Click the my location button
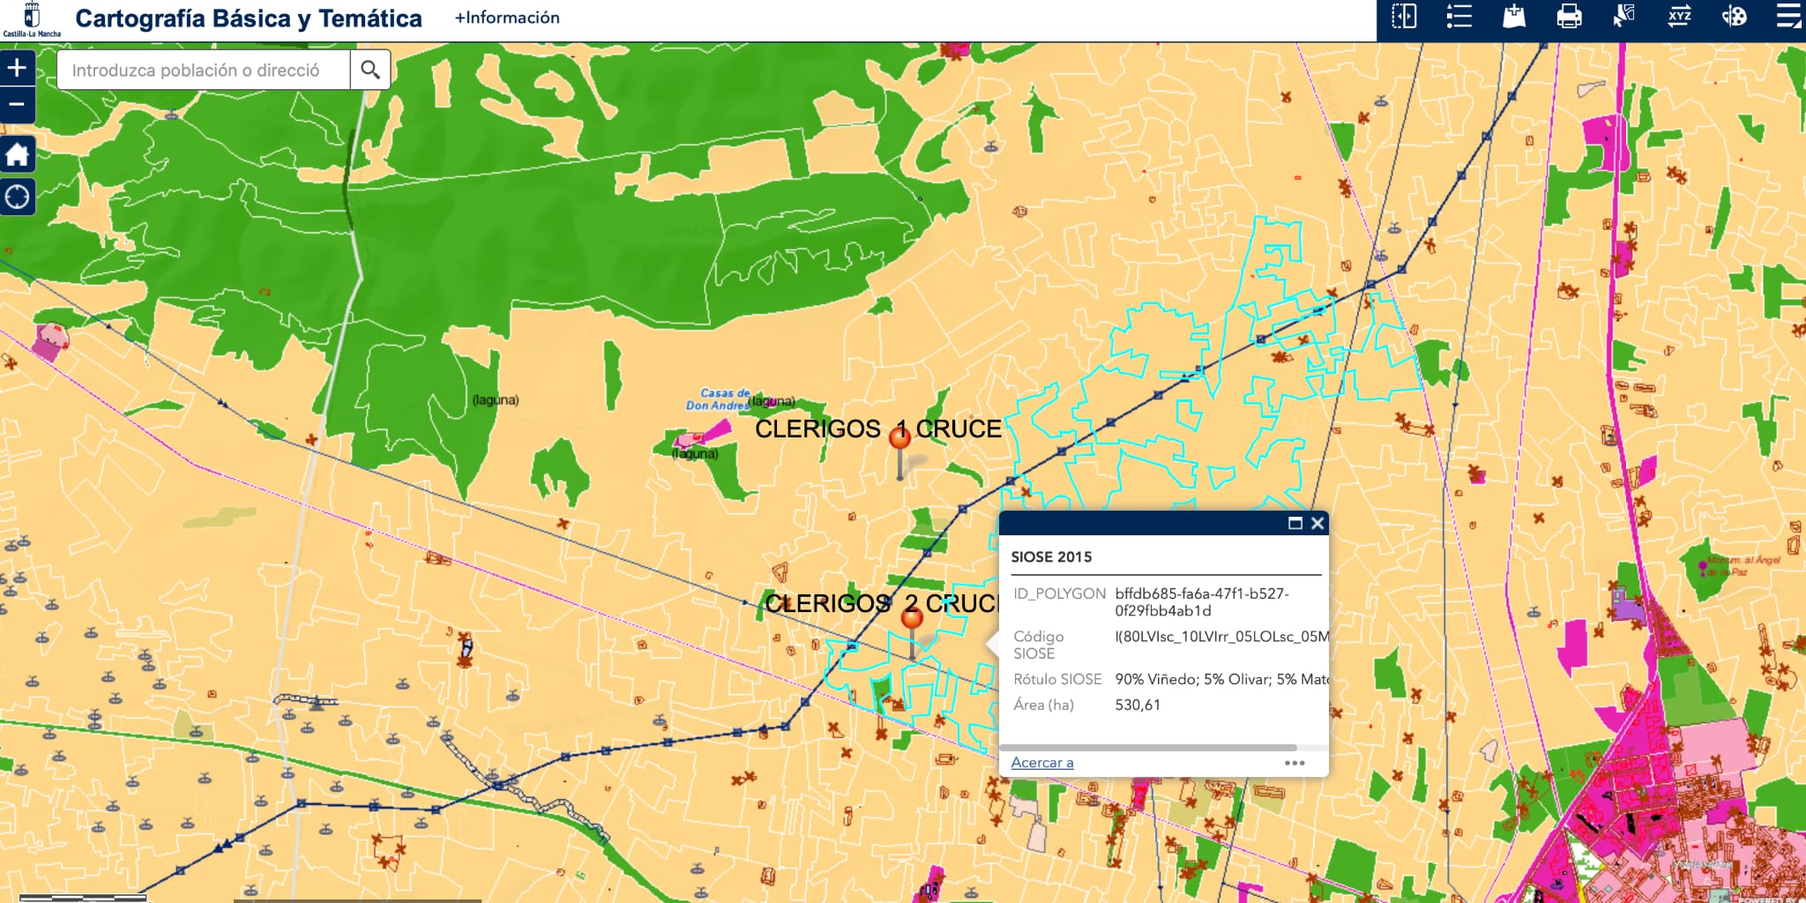1806x903 pixels. click(x=17, y=197)
